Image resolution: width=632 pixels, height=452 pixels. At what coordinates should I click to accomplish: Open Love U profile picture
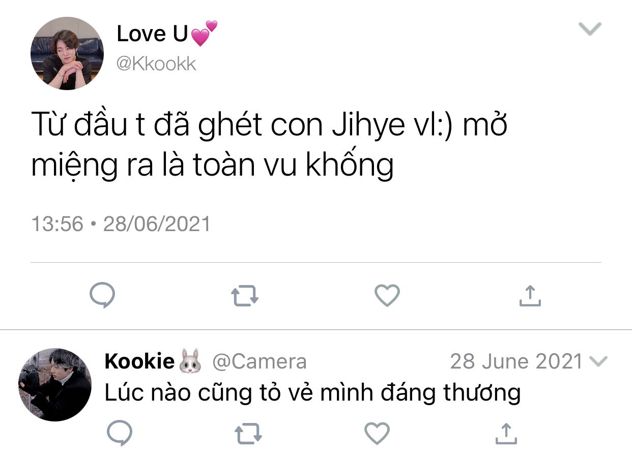click(x=67, y=53)
